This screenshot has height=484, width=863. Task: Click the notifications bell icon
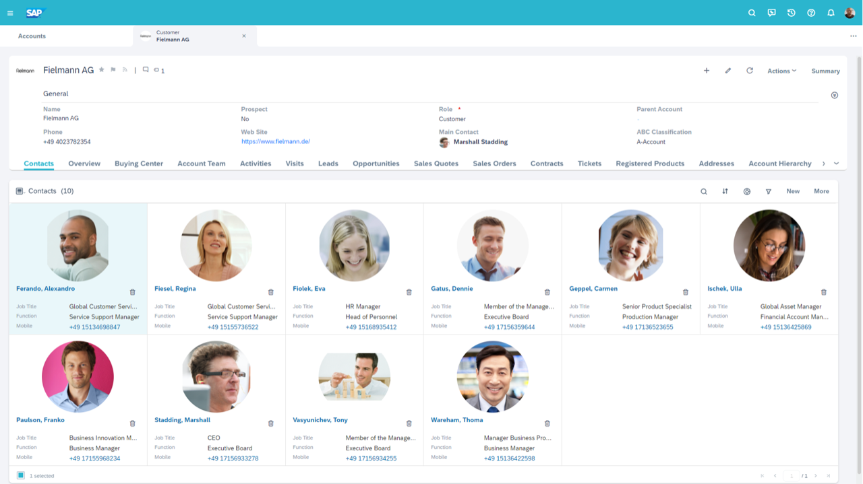click(x=831, y=13)
